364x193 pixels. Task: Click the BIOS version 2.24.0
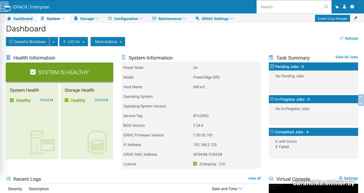[x=198, y=125]
